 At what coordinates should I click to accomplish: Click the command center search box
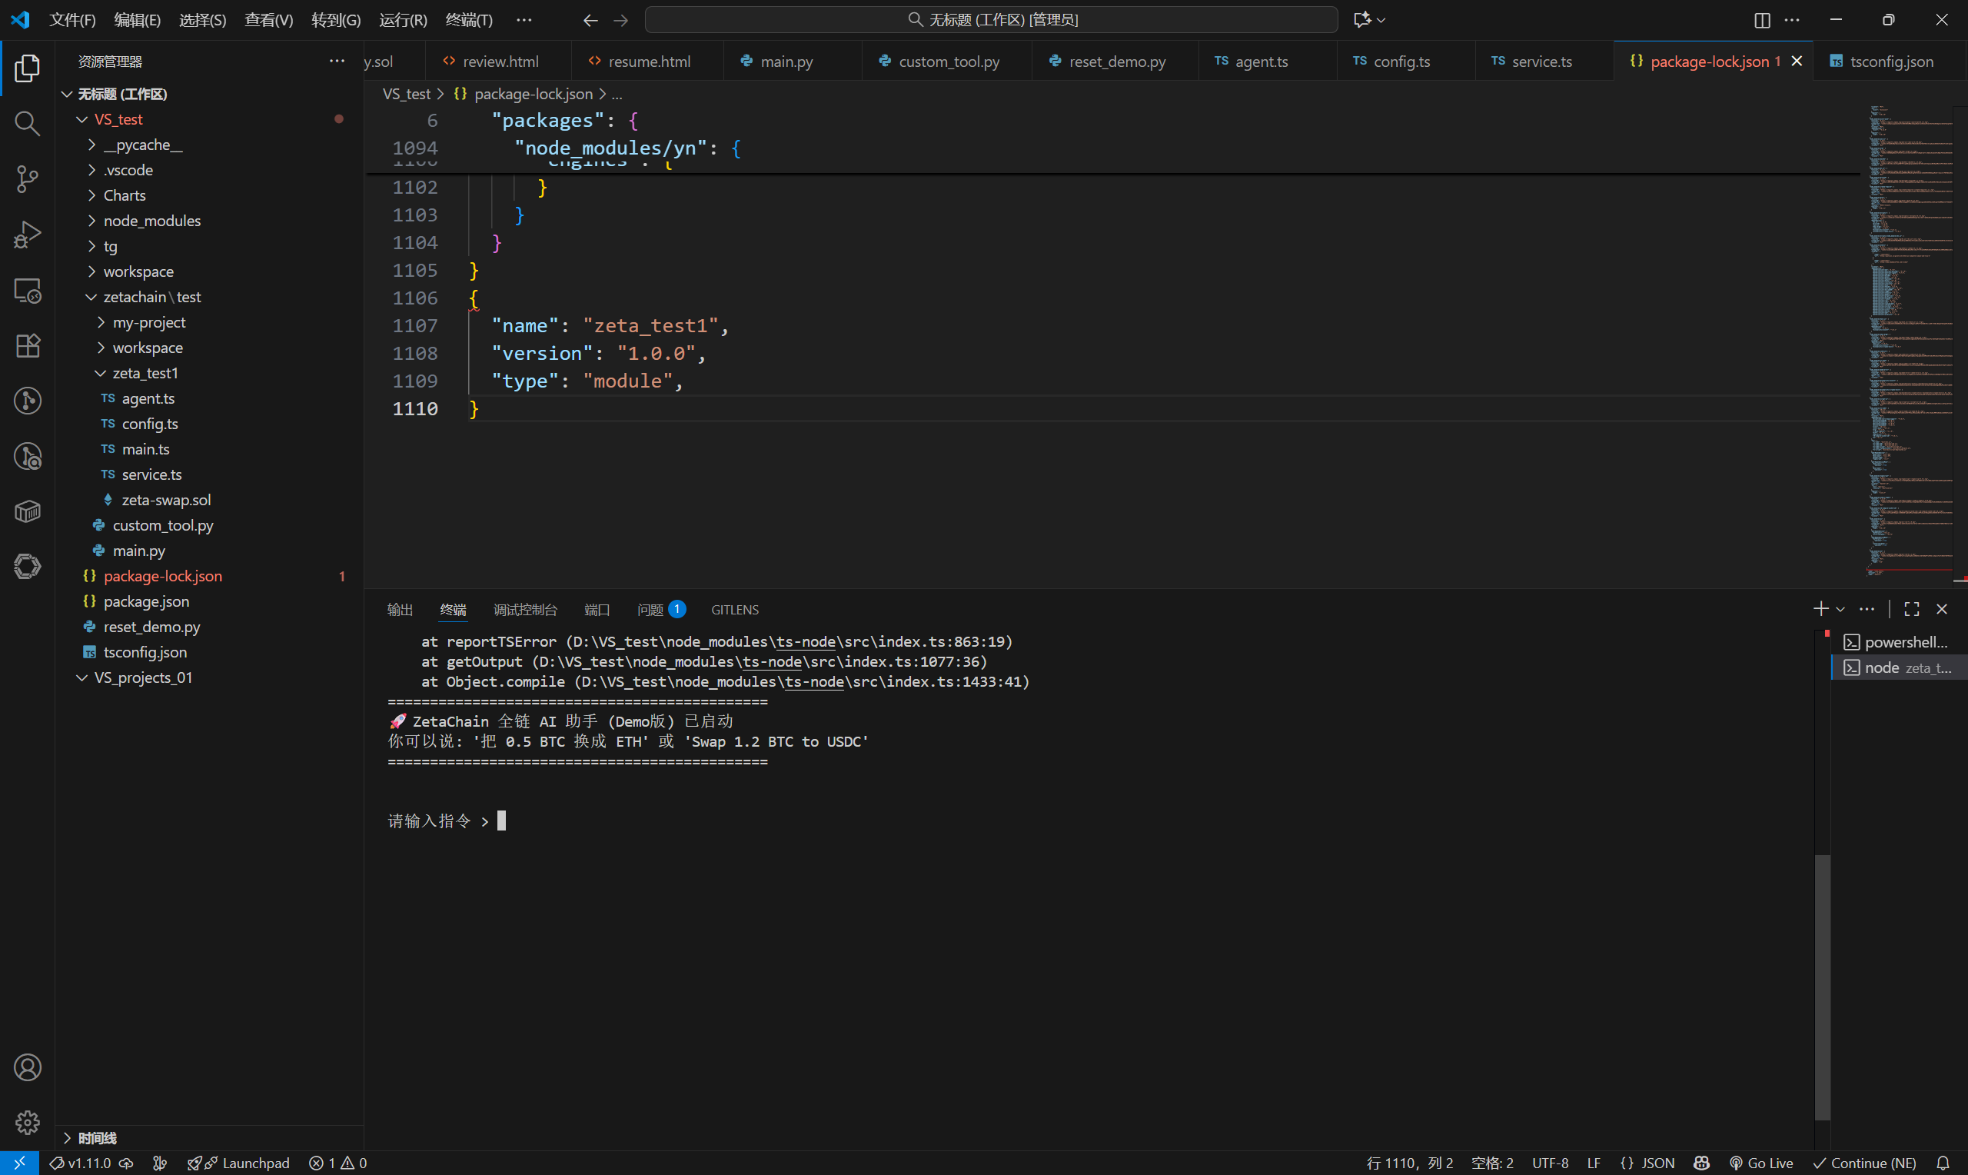tap(992, 20)
